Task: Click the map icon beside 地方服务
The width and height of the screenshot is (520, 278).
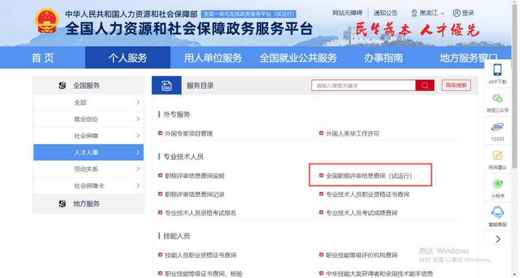Action: tap(62, 204)
